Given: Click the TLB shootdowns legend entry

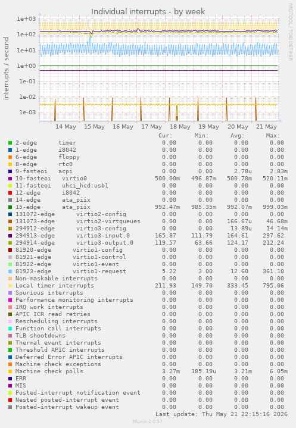Looking at the screenshot, I should (x=40, y=336).
